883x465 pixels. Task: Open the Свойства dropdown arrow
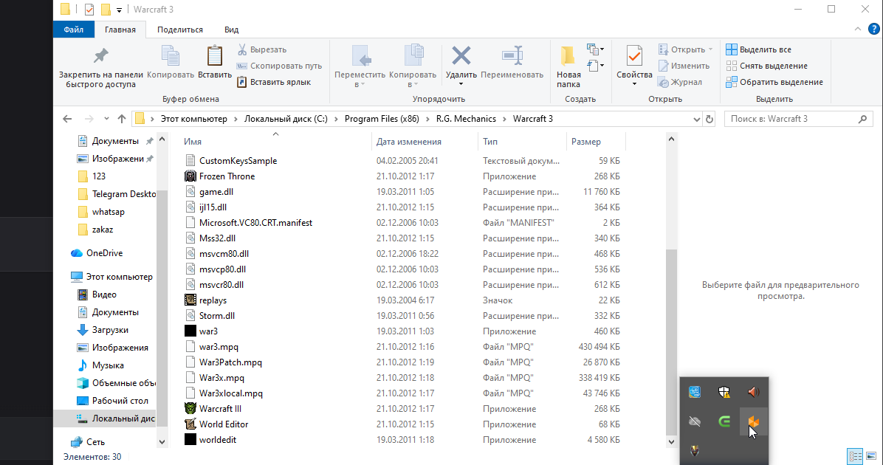coord(634,84)
